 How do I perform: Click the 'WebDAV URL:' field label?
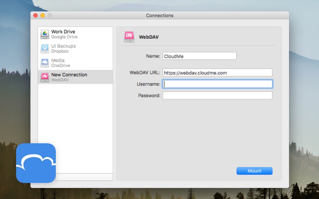(145, 72)
